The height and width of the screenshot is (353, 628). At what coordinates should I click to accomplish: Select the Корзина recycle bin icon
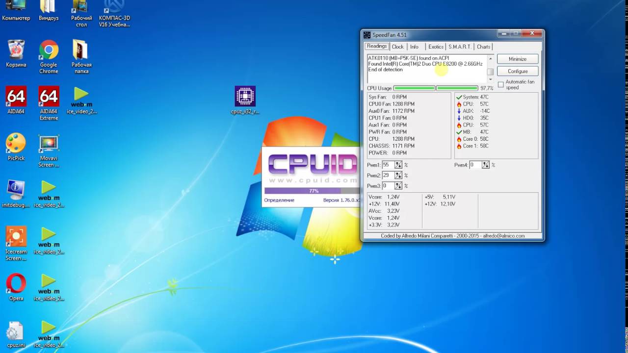[x=16, y=54]
